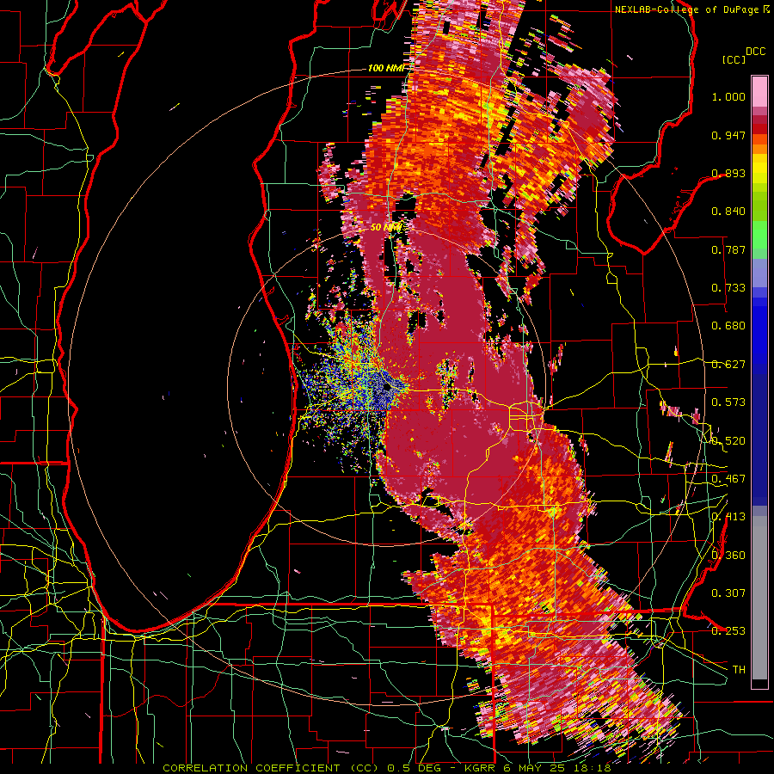Click the 0.947 value on the color scale
Viewport: 774px width, 774px height.
[728, 135]
